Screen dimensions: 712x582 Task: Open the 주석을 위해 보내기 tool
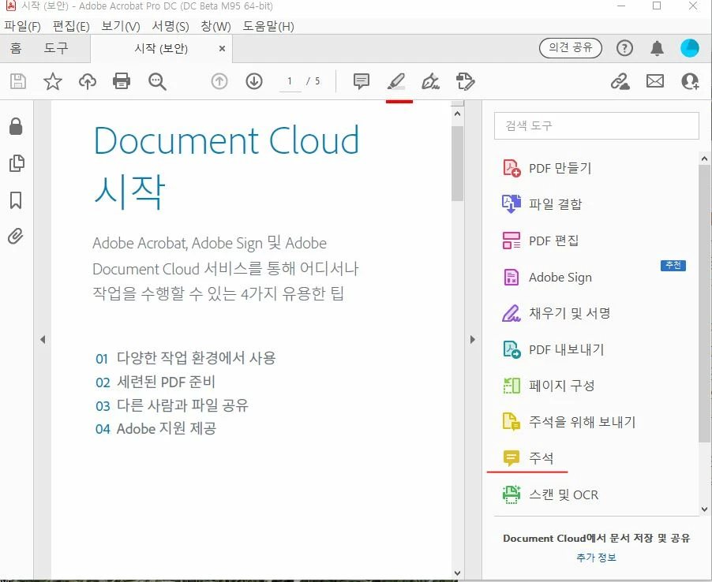coord(569,422)
